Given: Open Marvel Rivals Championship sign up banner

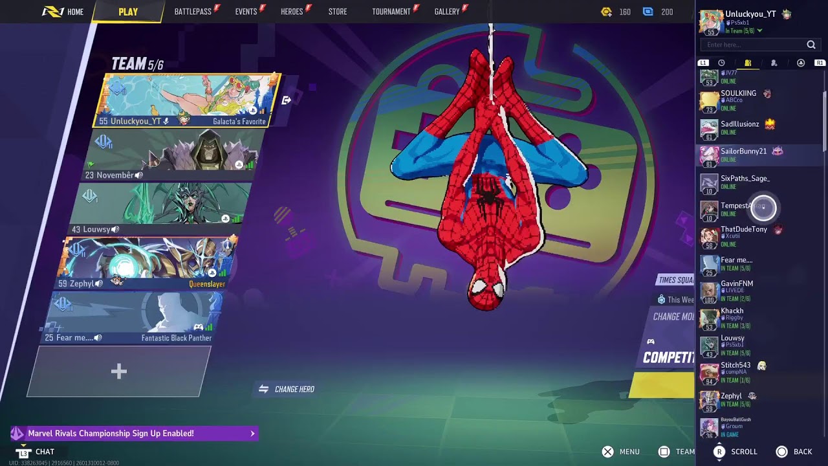Looking at the screenshot, I should point(135,434).
